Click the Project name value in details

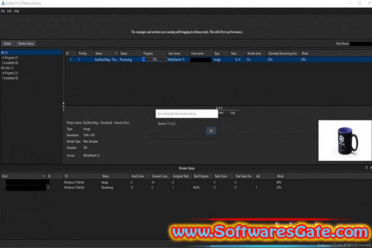coord(106,123)
